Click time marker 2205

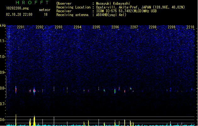point(96,27)
